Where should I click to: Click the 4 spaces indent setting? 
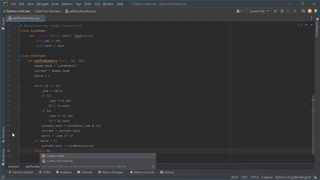click(x=267, y=177)
